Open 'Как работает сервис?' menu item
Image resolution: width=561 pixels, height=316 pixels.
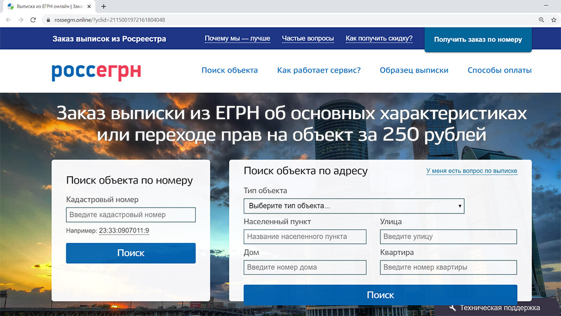click(x=319, y=70)
